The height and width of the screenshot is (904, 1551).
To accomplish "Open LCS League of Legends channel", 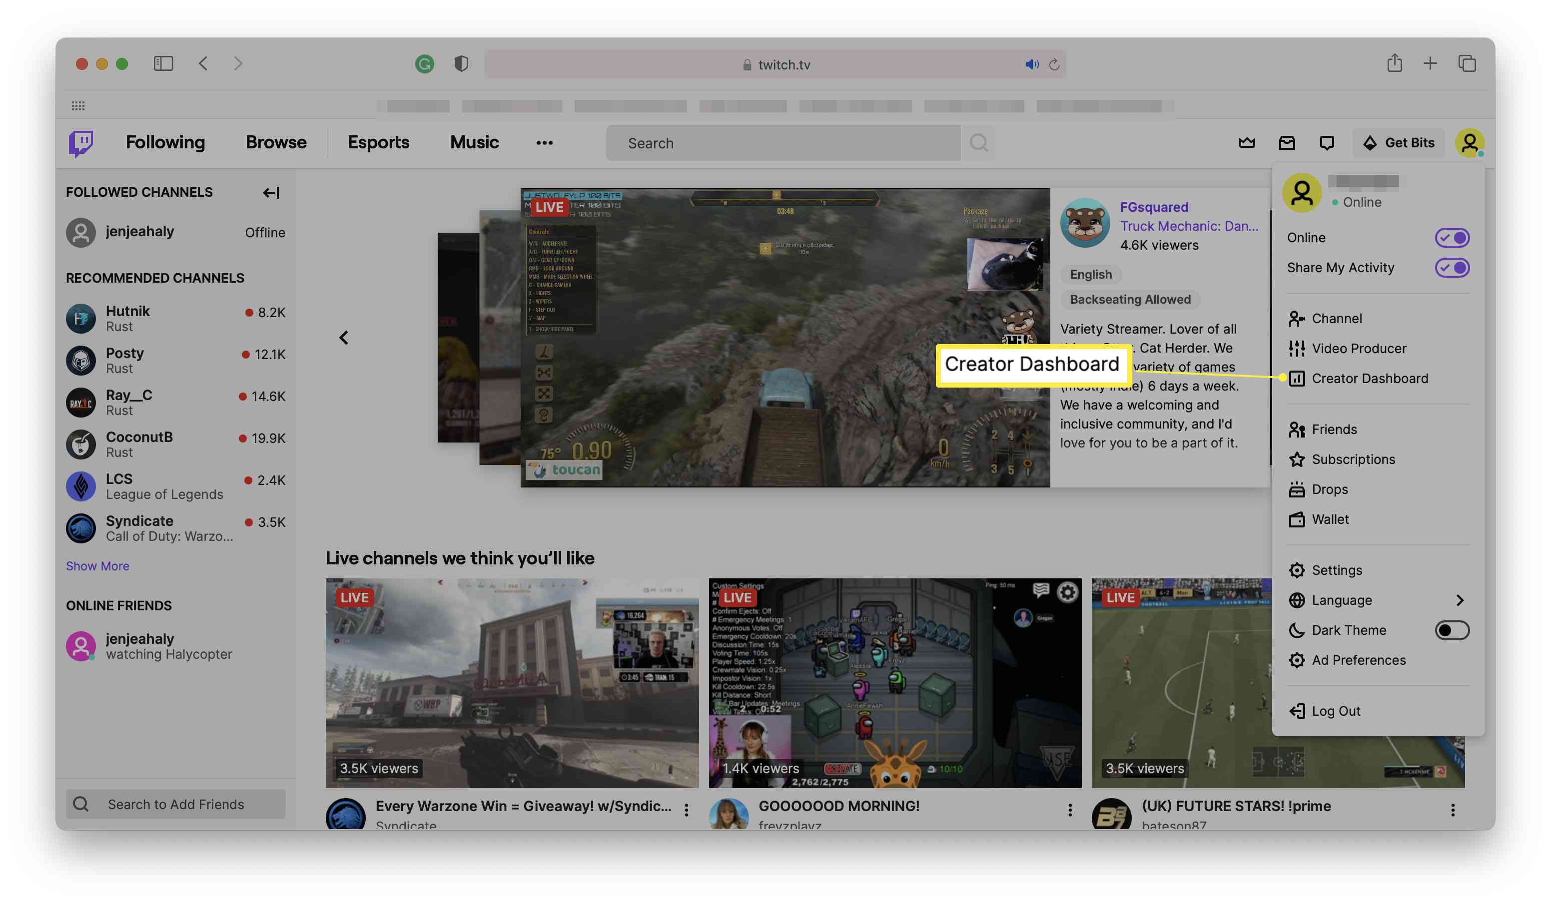I will coord(175,486).
